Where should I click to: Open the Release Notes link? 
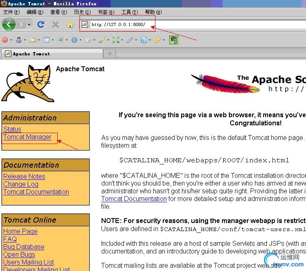24,176
